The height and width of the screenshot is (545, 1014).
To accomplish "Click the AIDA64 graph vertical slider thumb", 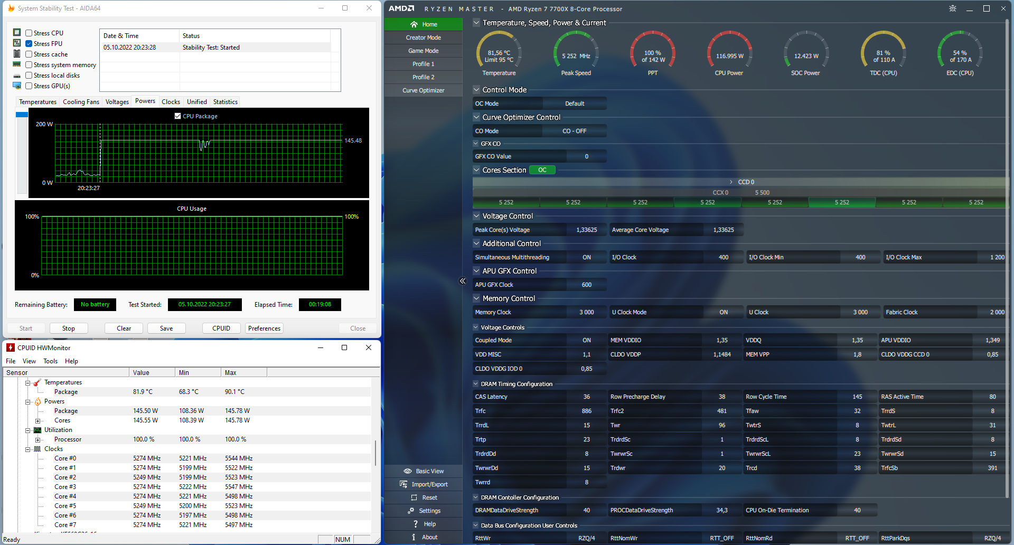I will click(22, 115).
